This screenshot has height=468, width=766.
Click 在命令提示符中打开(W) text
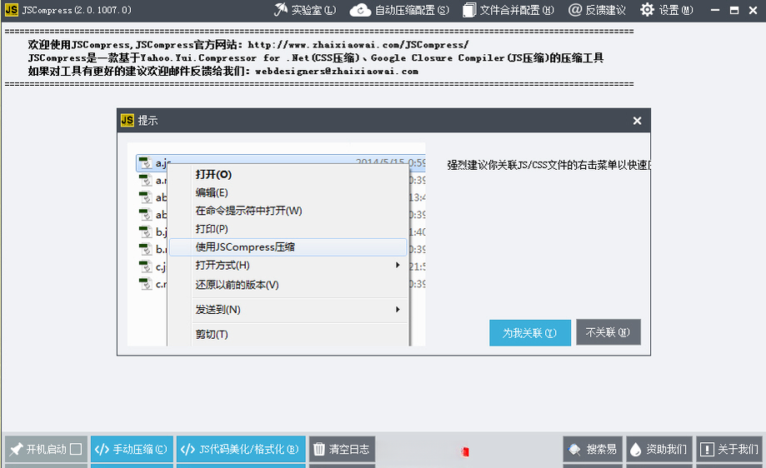(248, 211)
